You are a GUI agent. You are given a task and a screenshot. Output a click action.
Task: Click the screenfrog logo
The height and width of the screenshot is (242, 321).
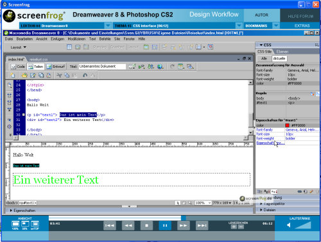(x=34, y=15)
